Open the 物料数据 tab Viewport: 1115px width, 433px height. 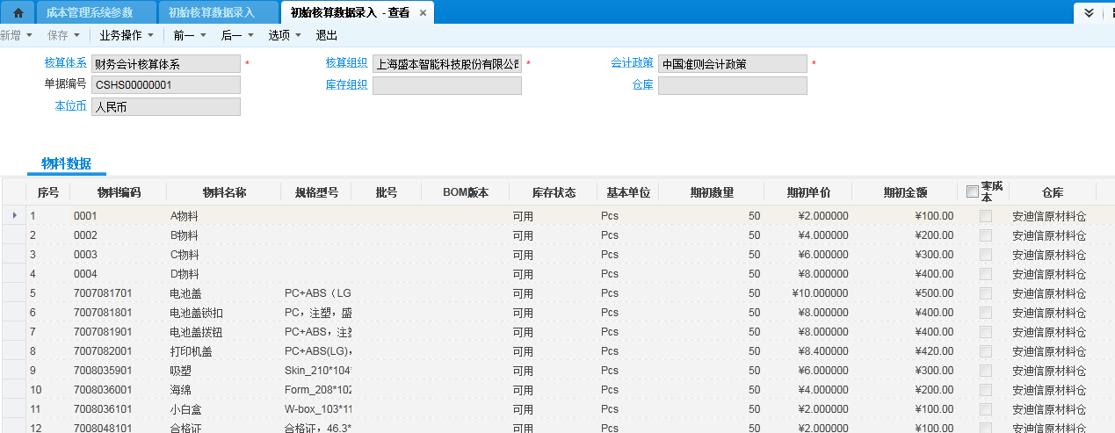click(66, 163)
